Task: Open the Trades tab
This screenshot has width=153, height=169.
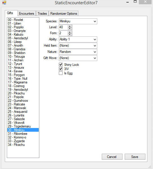Action: coord(42,14)
